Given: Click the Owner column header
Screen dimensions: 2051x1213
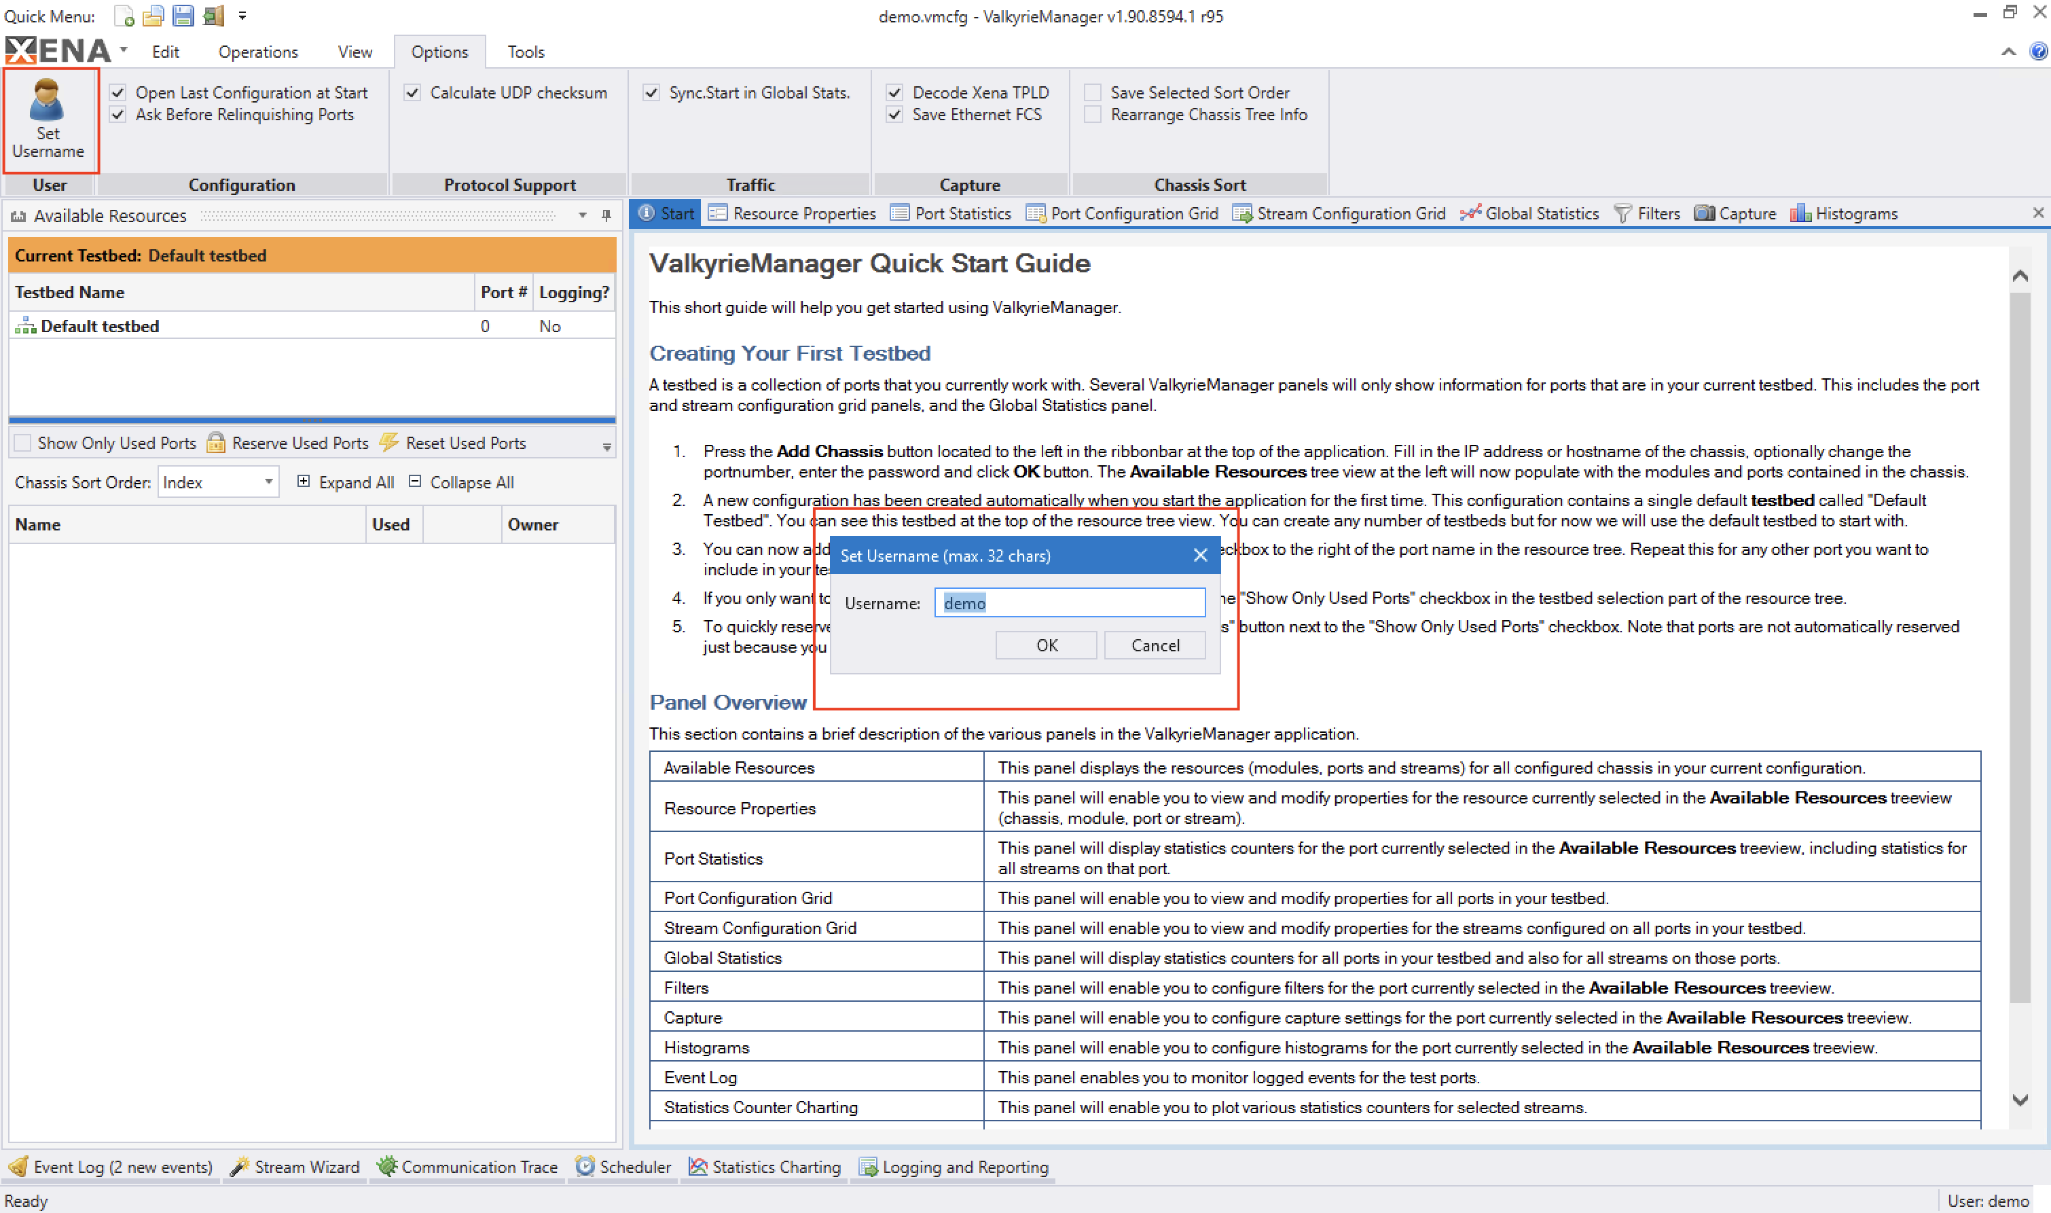Looking at the screenshot, I should point(558,524).
